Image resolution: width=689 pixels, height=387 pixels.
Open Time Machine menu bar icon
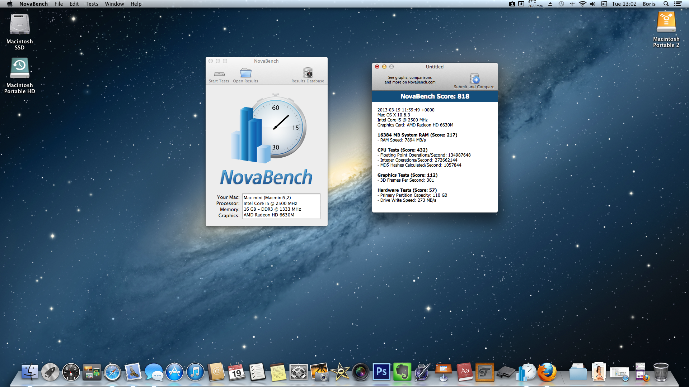tap(561, 4)
